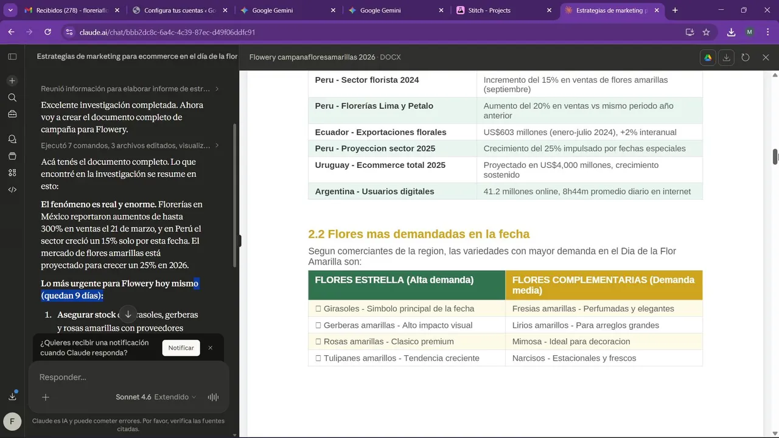Screen dimensions: 779x438
Task: Save the document to Google Drive
Action: [708, 57]
